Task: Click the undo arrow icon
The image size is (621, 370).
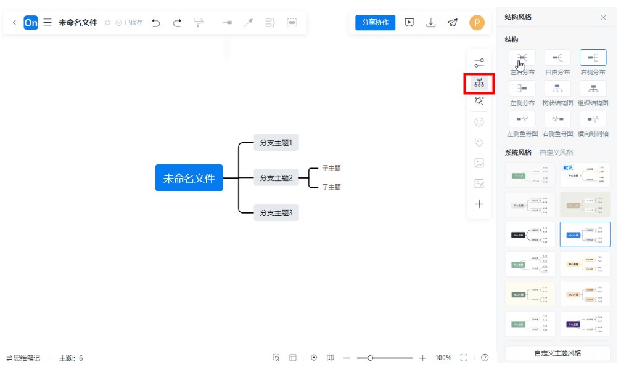Action: [x=156, y=23]
